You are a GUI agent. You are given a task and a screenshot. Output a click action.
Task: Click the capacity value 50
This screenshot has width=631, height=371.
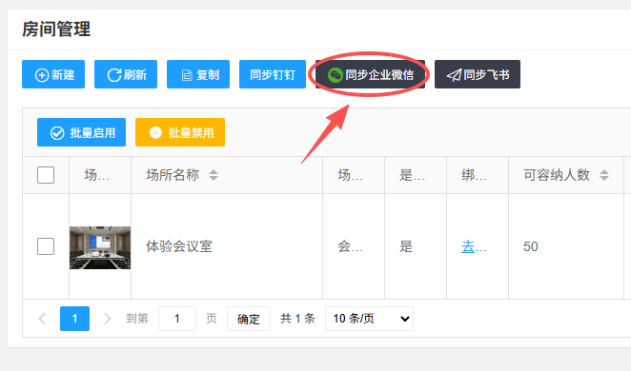(x=530, y=246)
